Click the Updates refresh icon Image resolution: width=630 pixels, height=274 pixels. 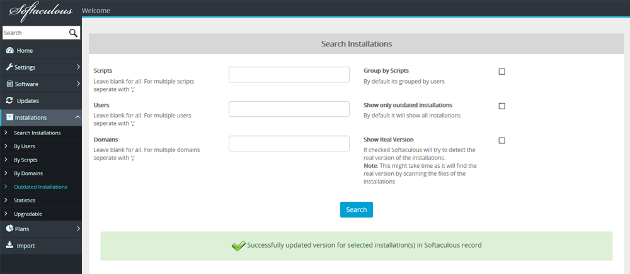pos(9,101)
